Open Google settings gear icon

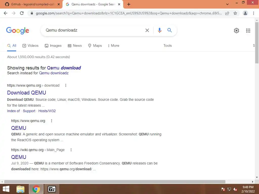pyautogui.click(x=236, y=31)
